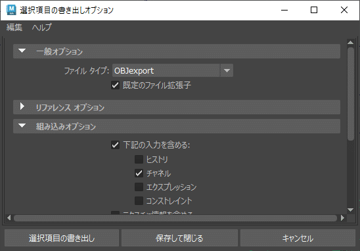Click the ファイル タイプ label text
This screenshot has width=360, height=251.
(x=87, y=71)
